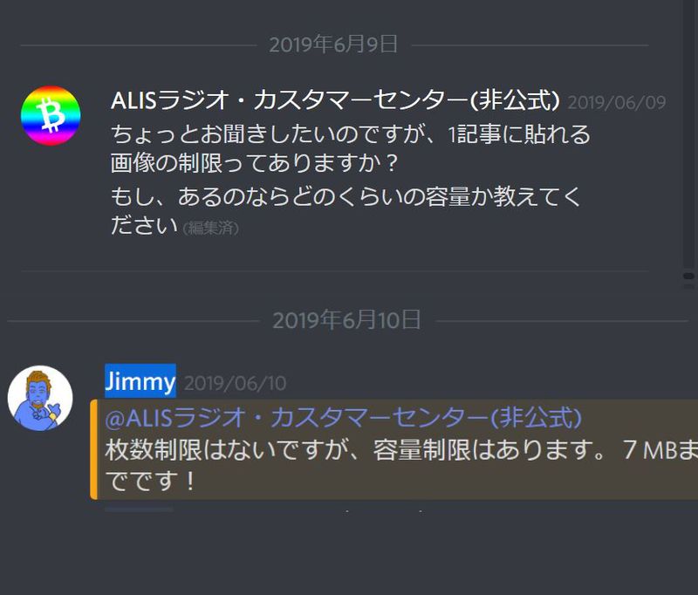Click the word ください before the edited label

pos(144,225)
